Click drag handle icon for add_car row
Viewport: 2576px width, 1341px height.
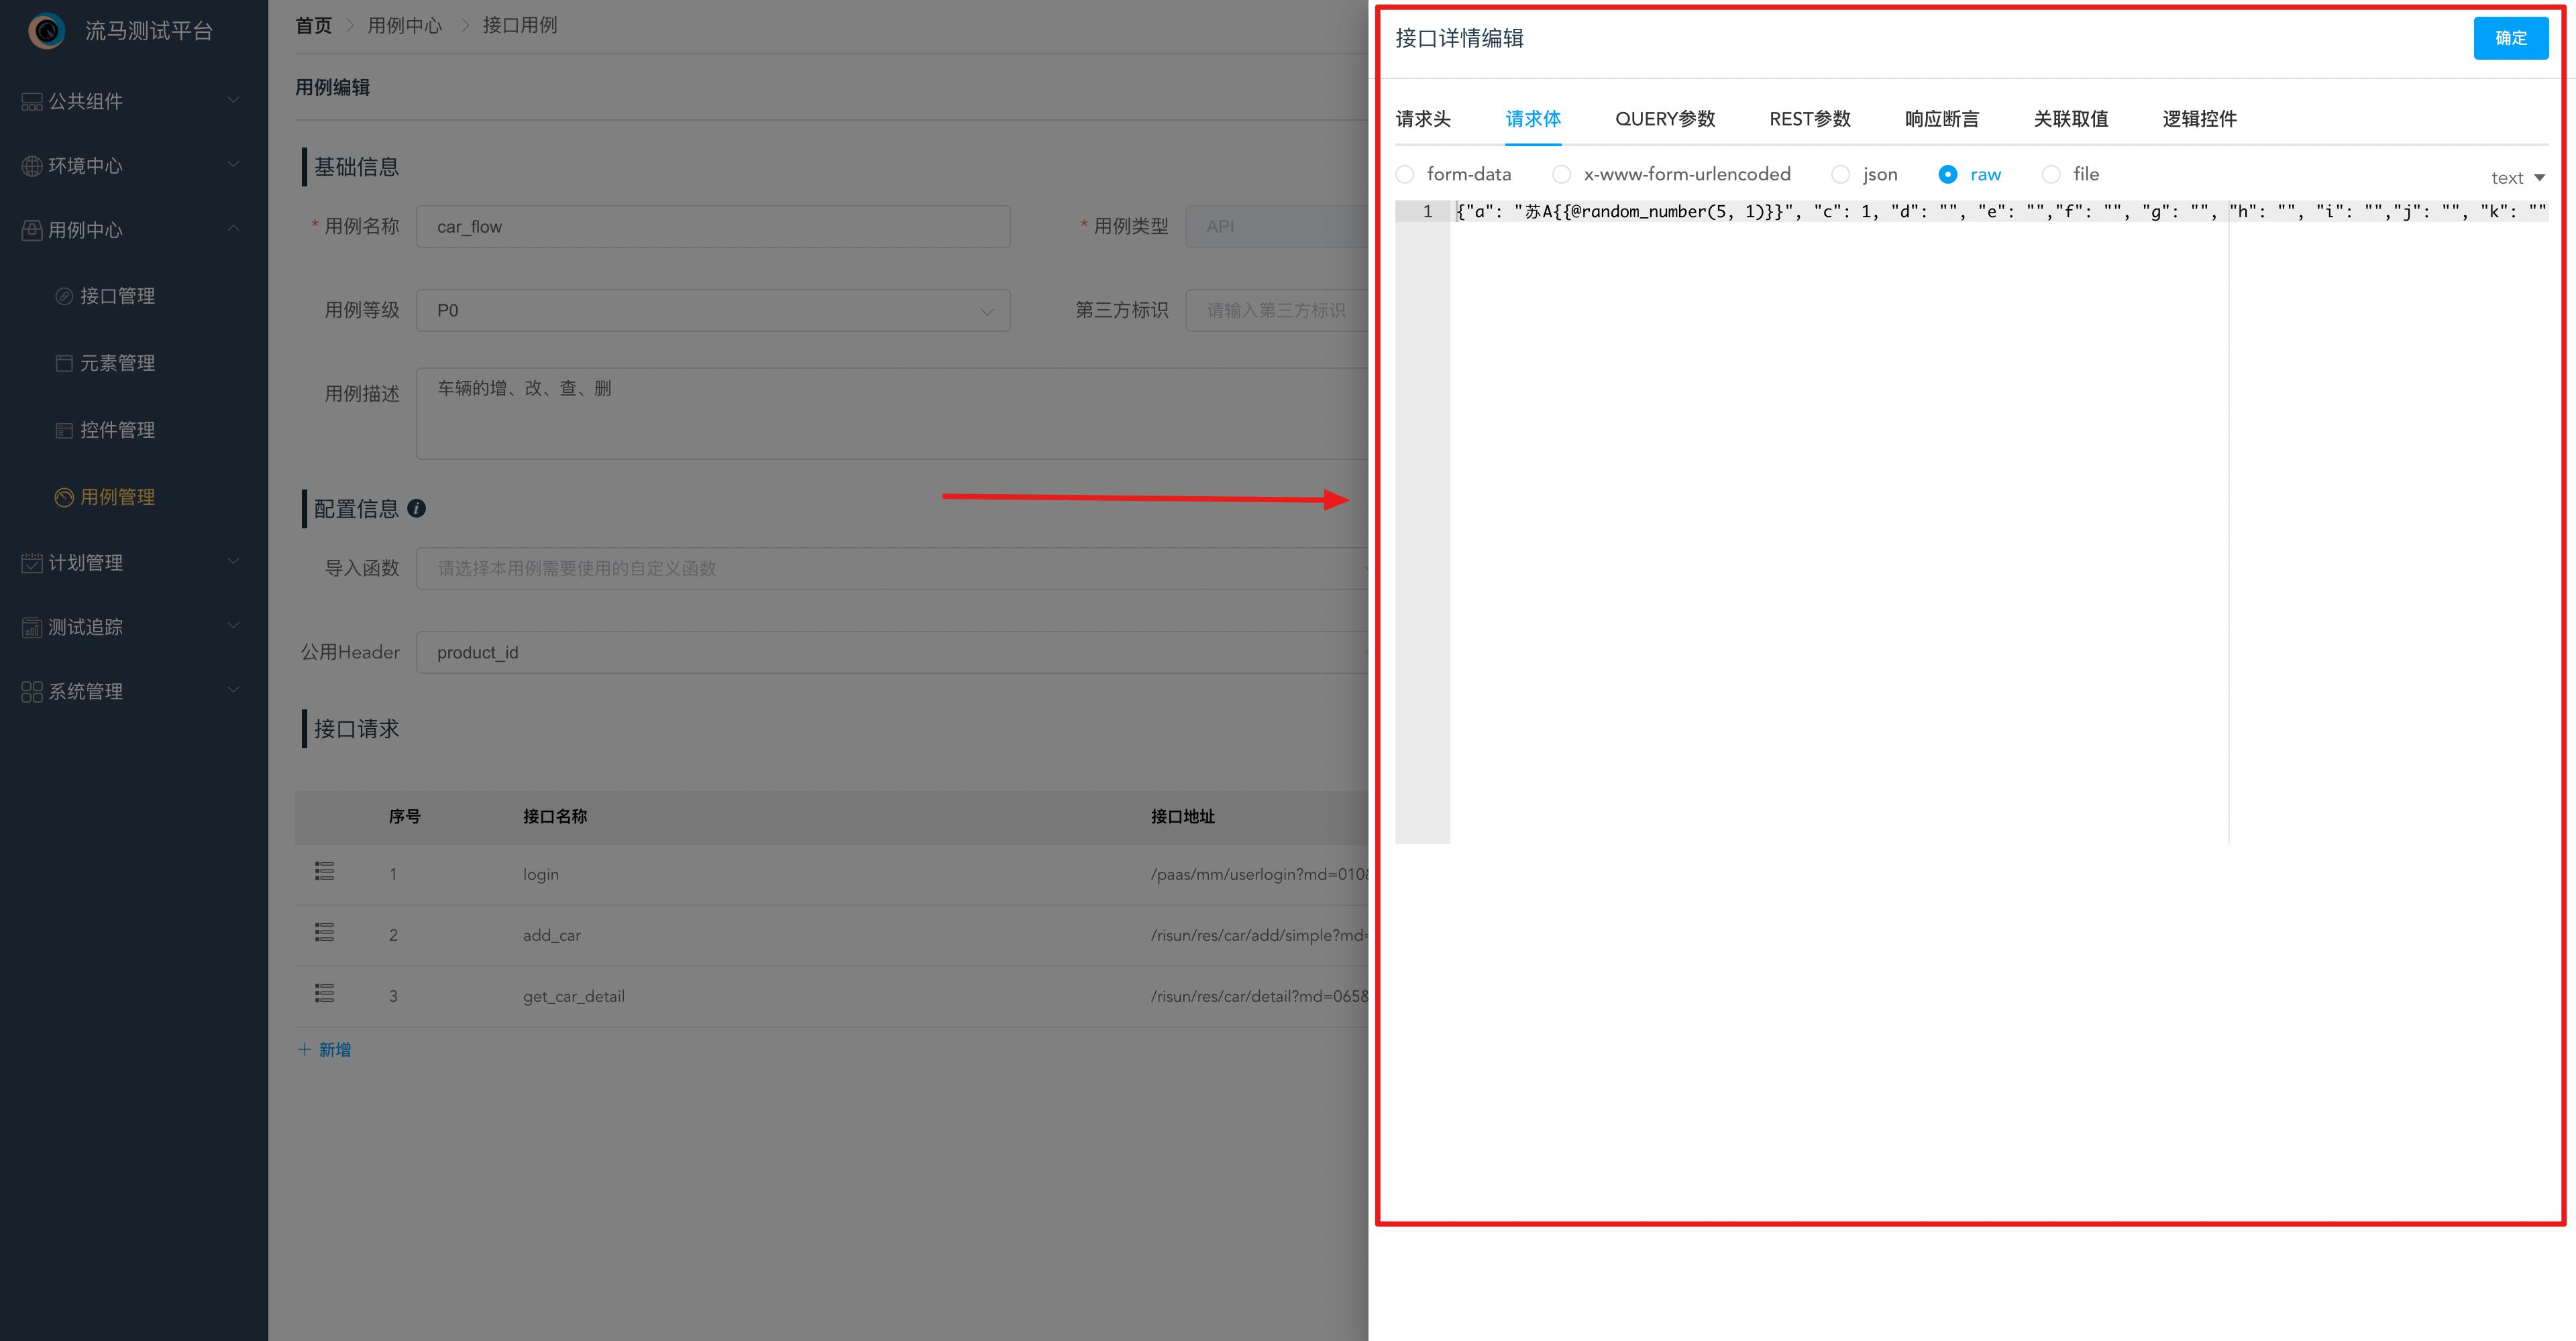(x=324, y=932)
